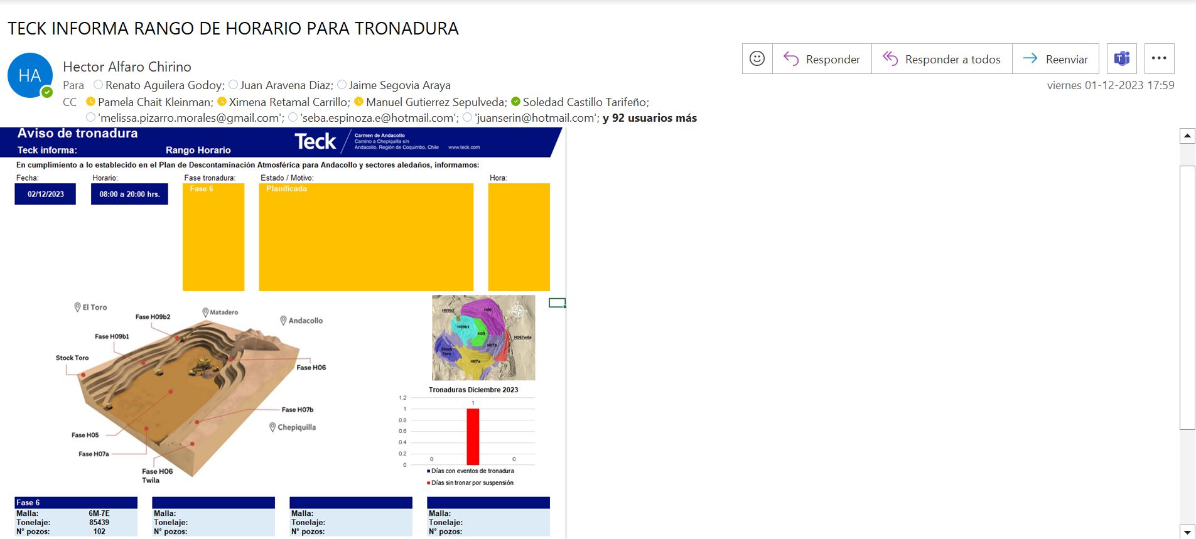The height and width of the screenshot is (539, 1196).
Task: Select recipient Renato Aguilera Godoy
Action: coord(164,85)
